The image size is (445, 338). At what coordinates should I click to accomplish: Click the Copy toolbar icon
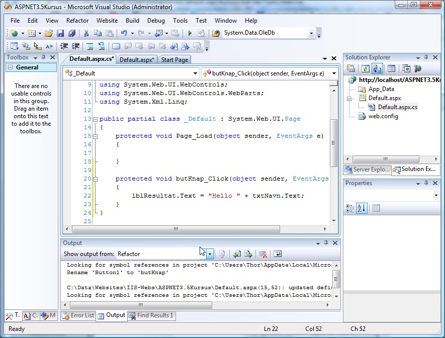tap(98, 34)
